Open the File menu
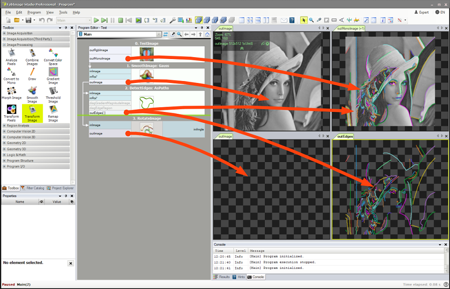Image resolution: width=450 pixels, height=289 pixels. click(8, 12)
